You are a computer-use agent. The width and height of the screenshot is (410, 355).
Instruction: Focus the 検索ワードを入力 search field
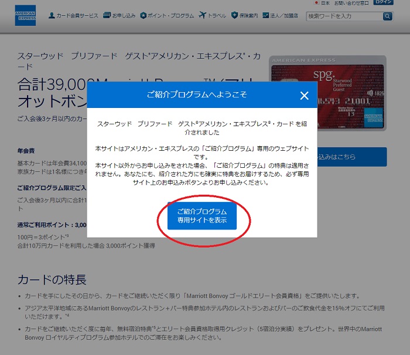click(344, 16)
